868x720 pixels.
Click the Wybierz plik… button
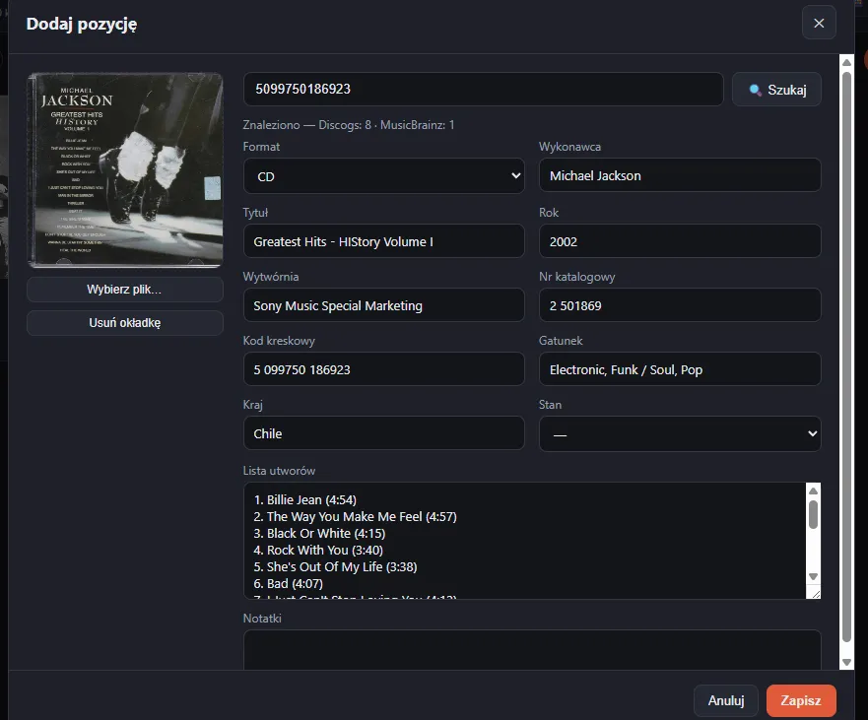point(124,290)
